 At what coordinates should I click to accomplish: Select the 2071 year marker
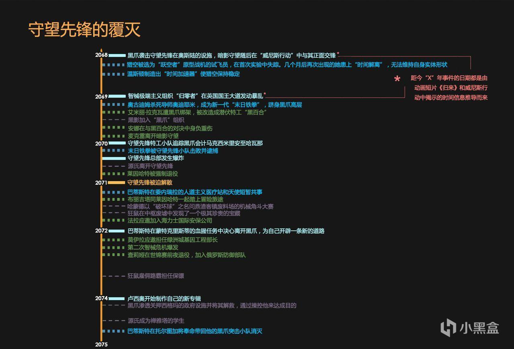click(101, 183)
